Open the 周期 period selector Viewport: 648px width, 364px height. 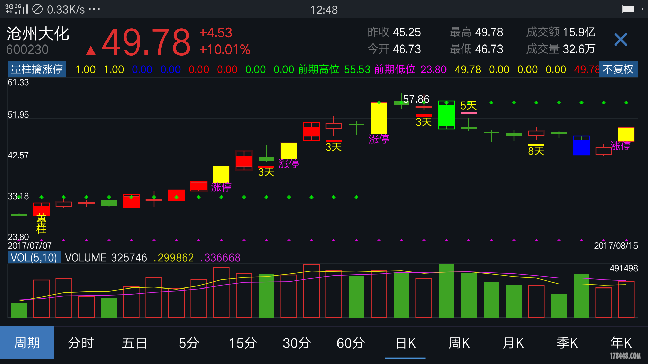coord(27,343)
